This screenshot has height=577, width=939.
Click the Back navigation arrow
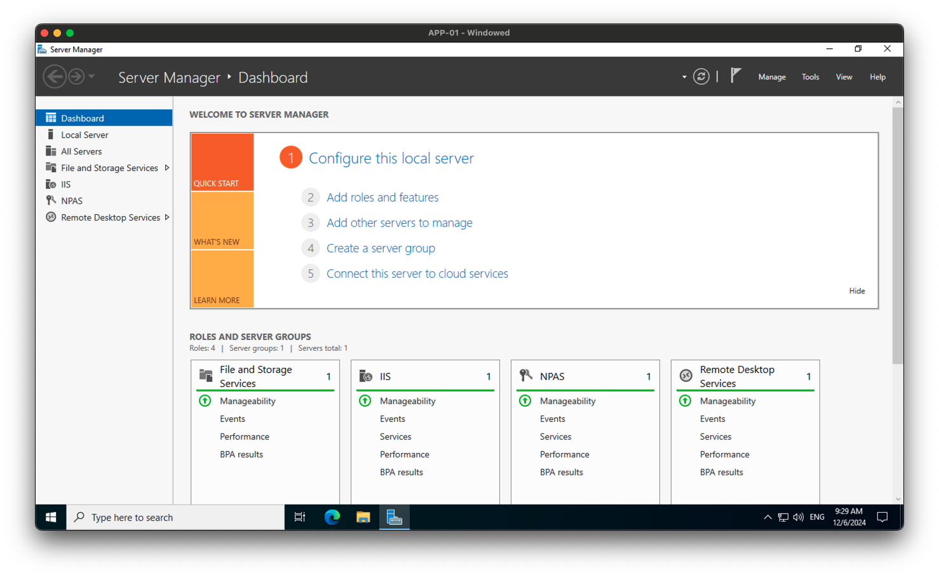pyautogui.click(x=55, y=76)
